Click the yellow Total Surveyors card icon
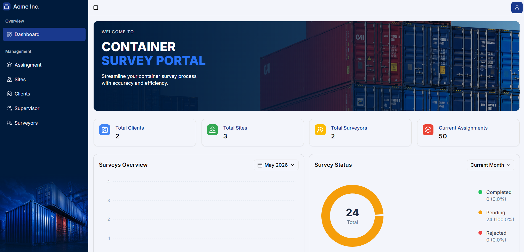 [x=320, y=130]
